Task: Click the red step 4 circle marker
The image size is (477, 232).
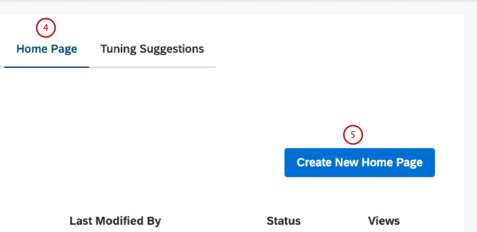Action: pos(46,28)
